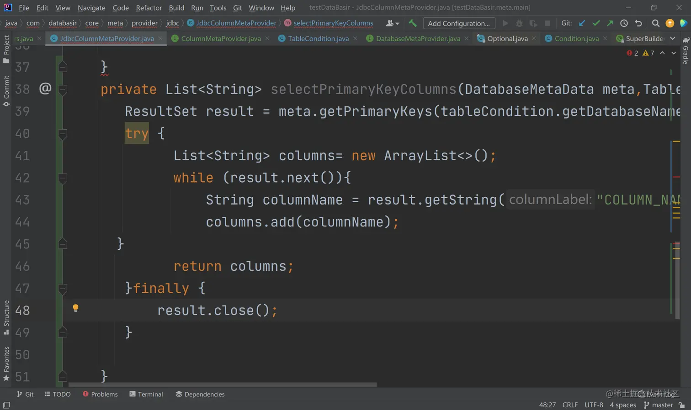Open the CRLF line separator selector

coord(570,405)
